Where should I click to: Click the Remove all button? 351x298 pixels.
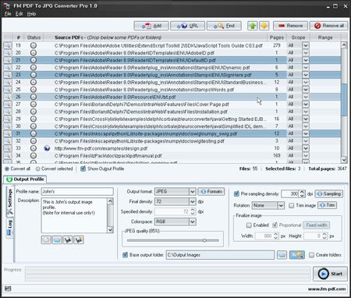(x=328, y=26)
